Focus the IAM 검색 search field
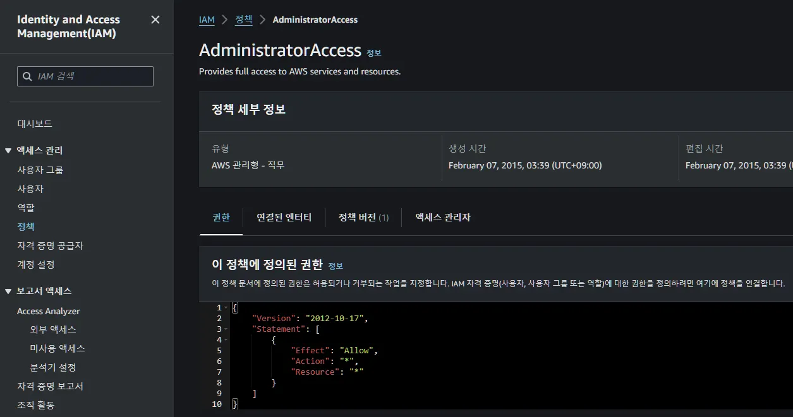Screen dimensions: 793x417 pos(85,76)
